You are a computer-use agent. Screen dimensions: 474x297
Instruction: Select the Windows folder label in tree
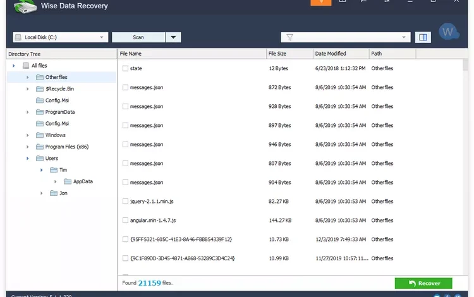point(56,135)
